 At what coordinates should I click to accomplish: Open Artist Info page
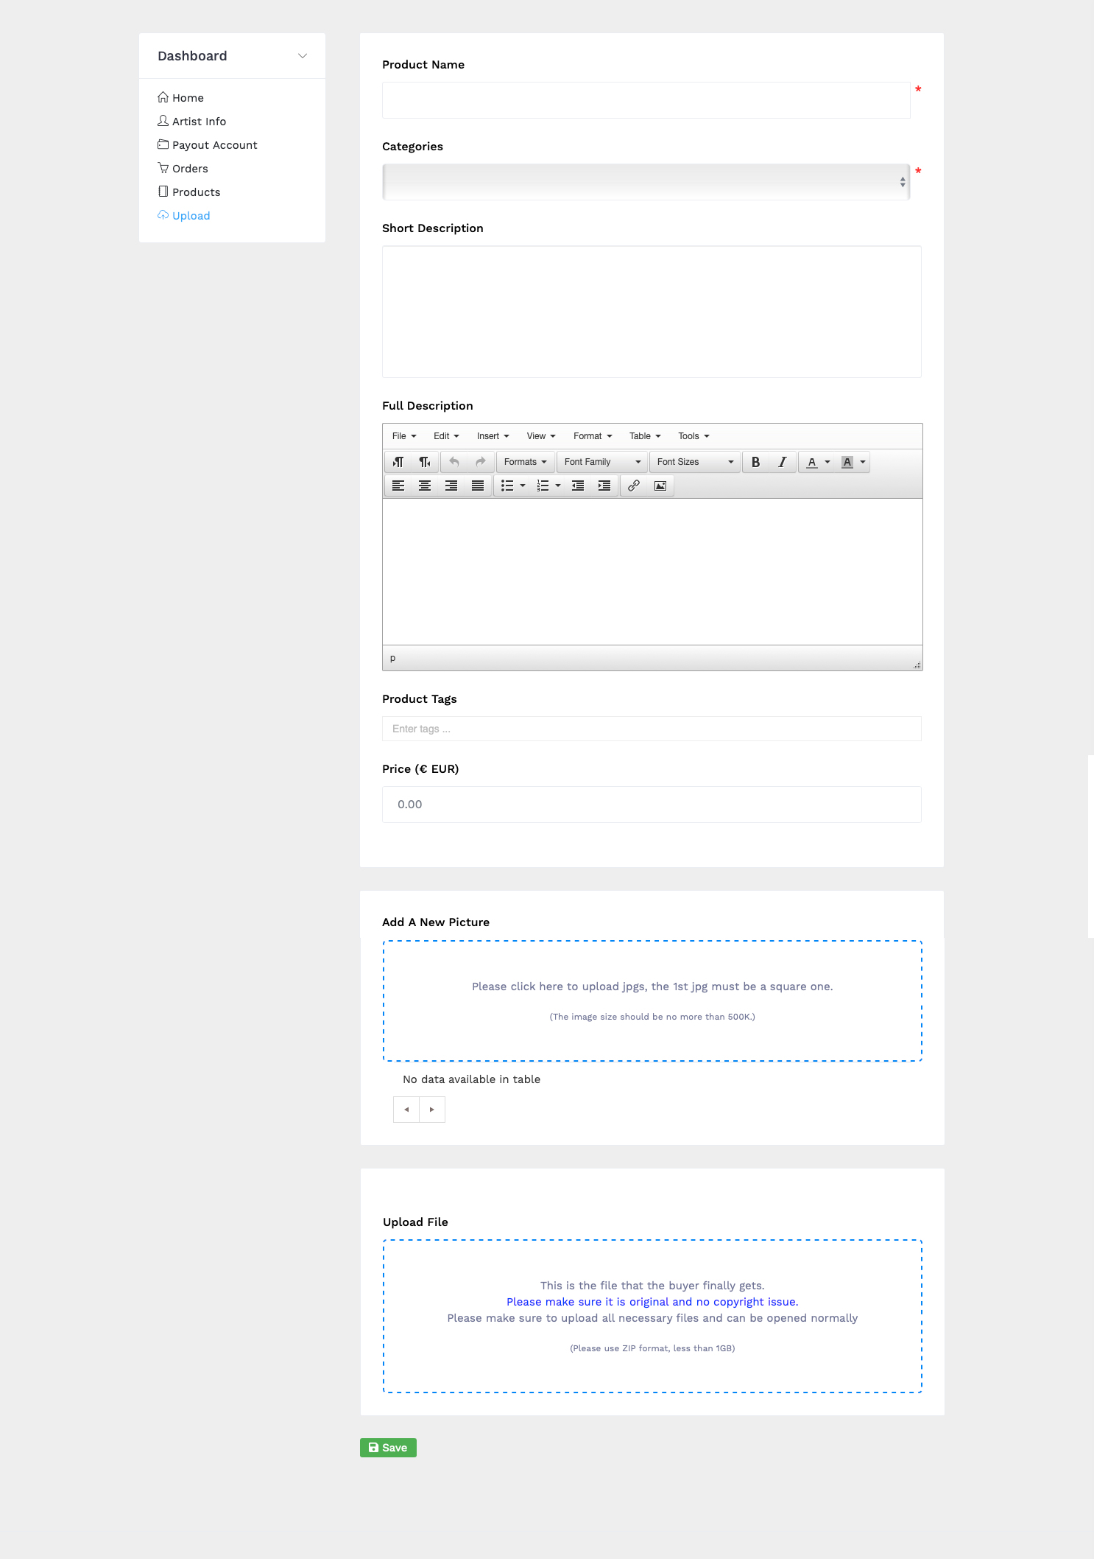point(192,122)
